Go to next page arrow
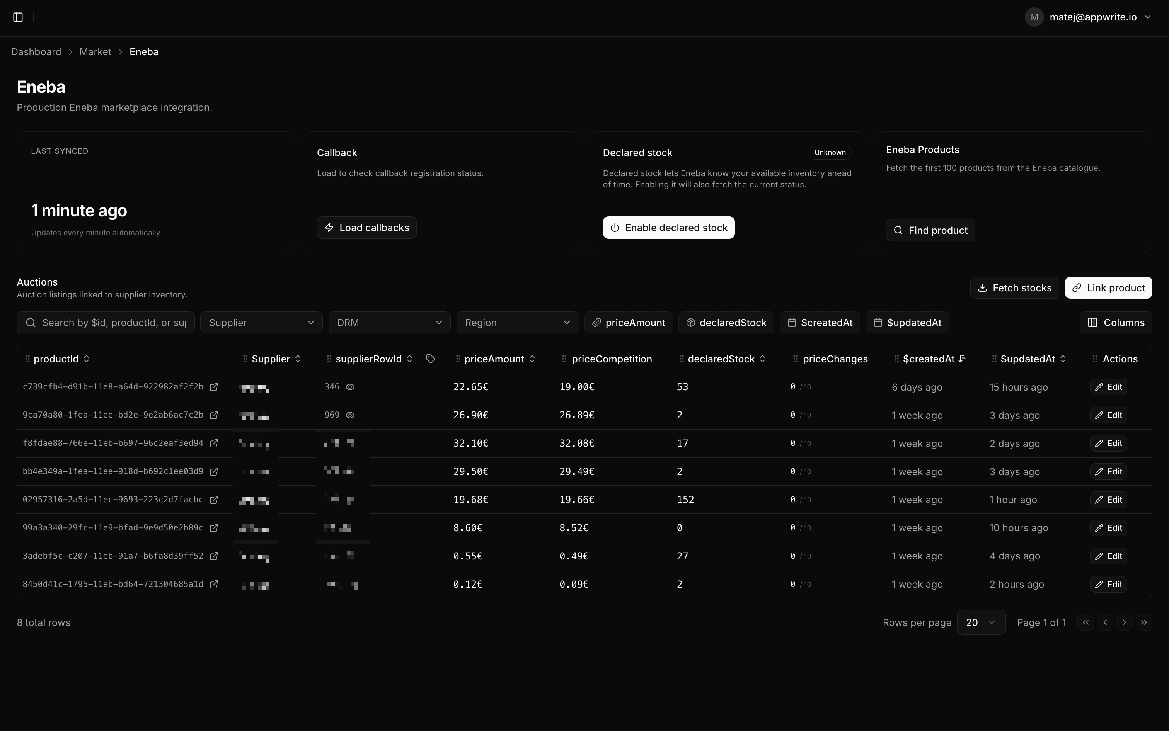Viewport: 1169px width, 731px height. [1124, 622]
